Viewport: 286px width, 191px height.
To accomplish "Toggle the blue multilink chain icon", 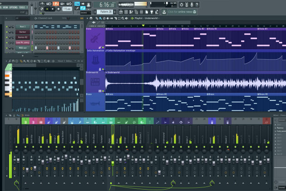I will (x=83, y=8).
